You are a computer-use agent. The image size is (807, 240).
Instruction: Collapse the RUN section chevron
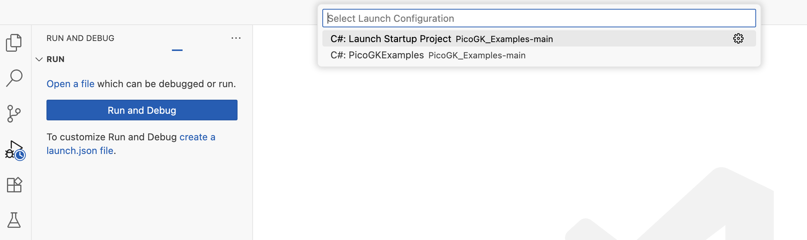[x=39, y=59]
